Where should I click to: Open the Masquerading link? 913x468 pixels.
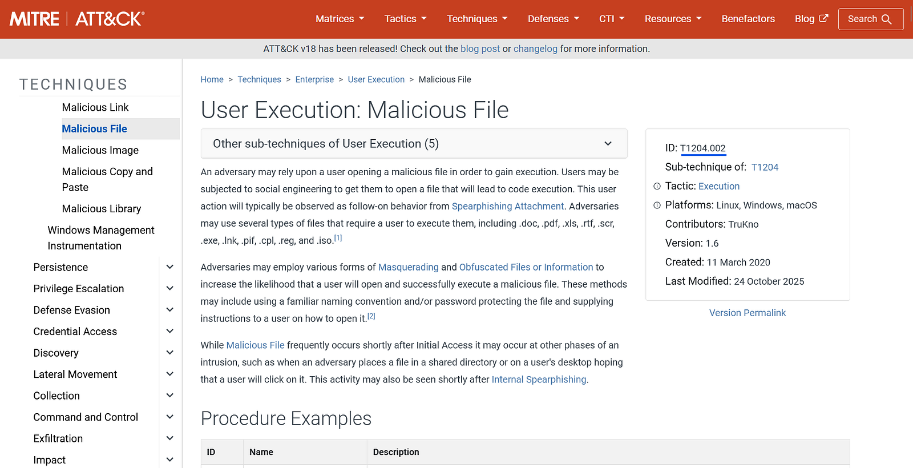point(409,267)
